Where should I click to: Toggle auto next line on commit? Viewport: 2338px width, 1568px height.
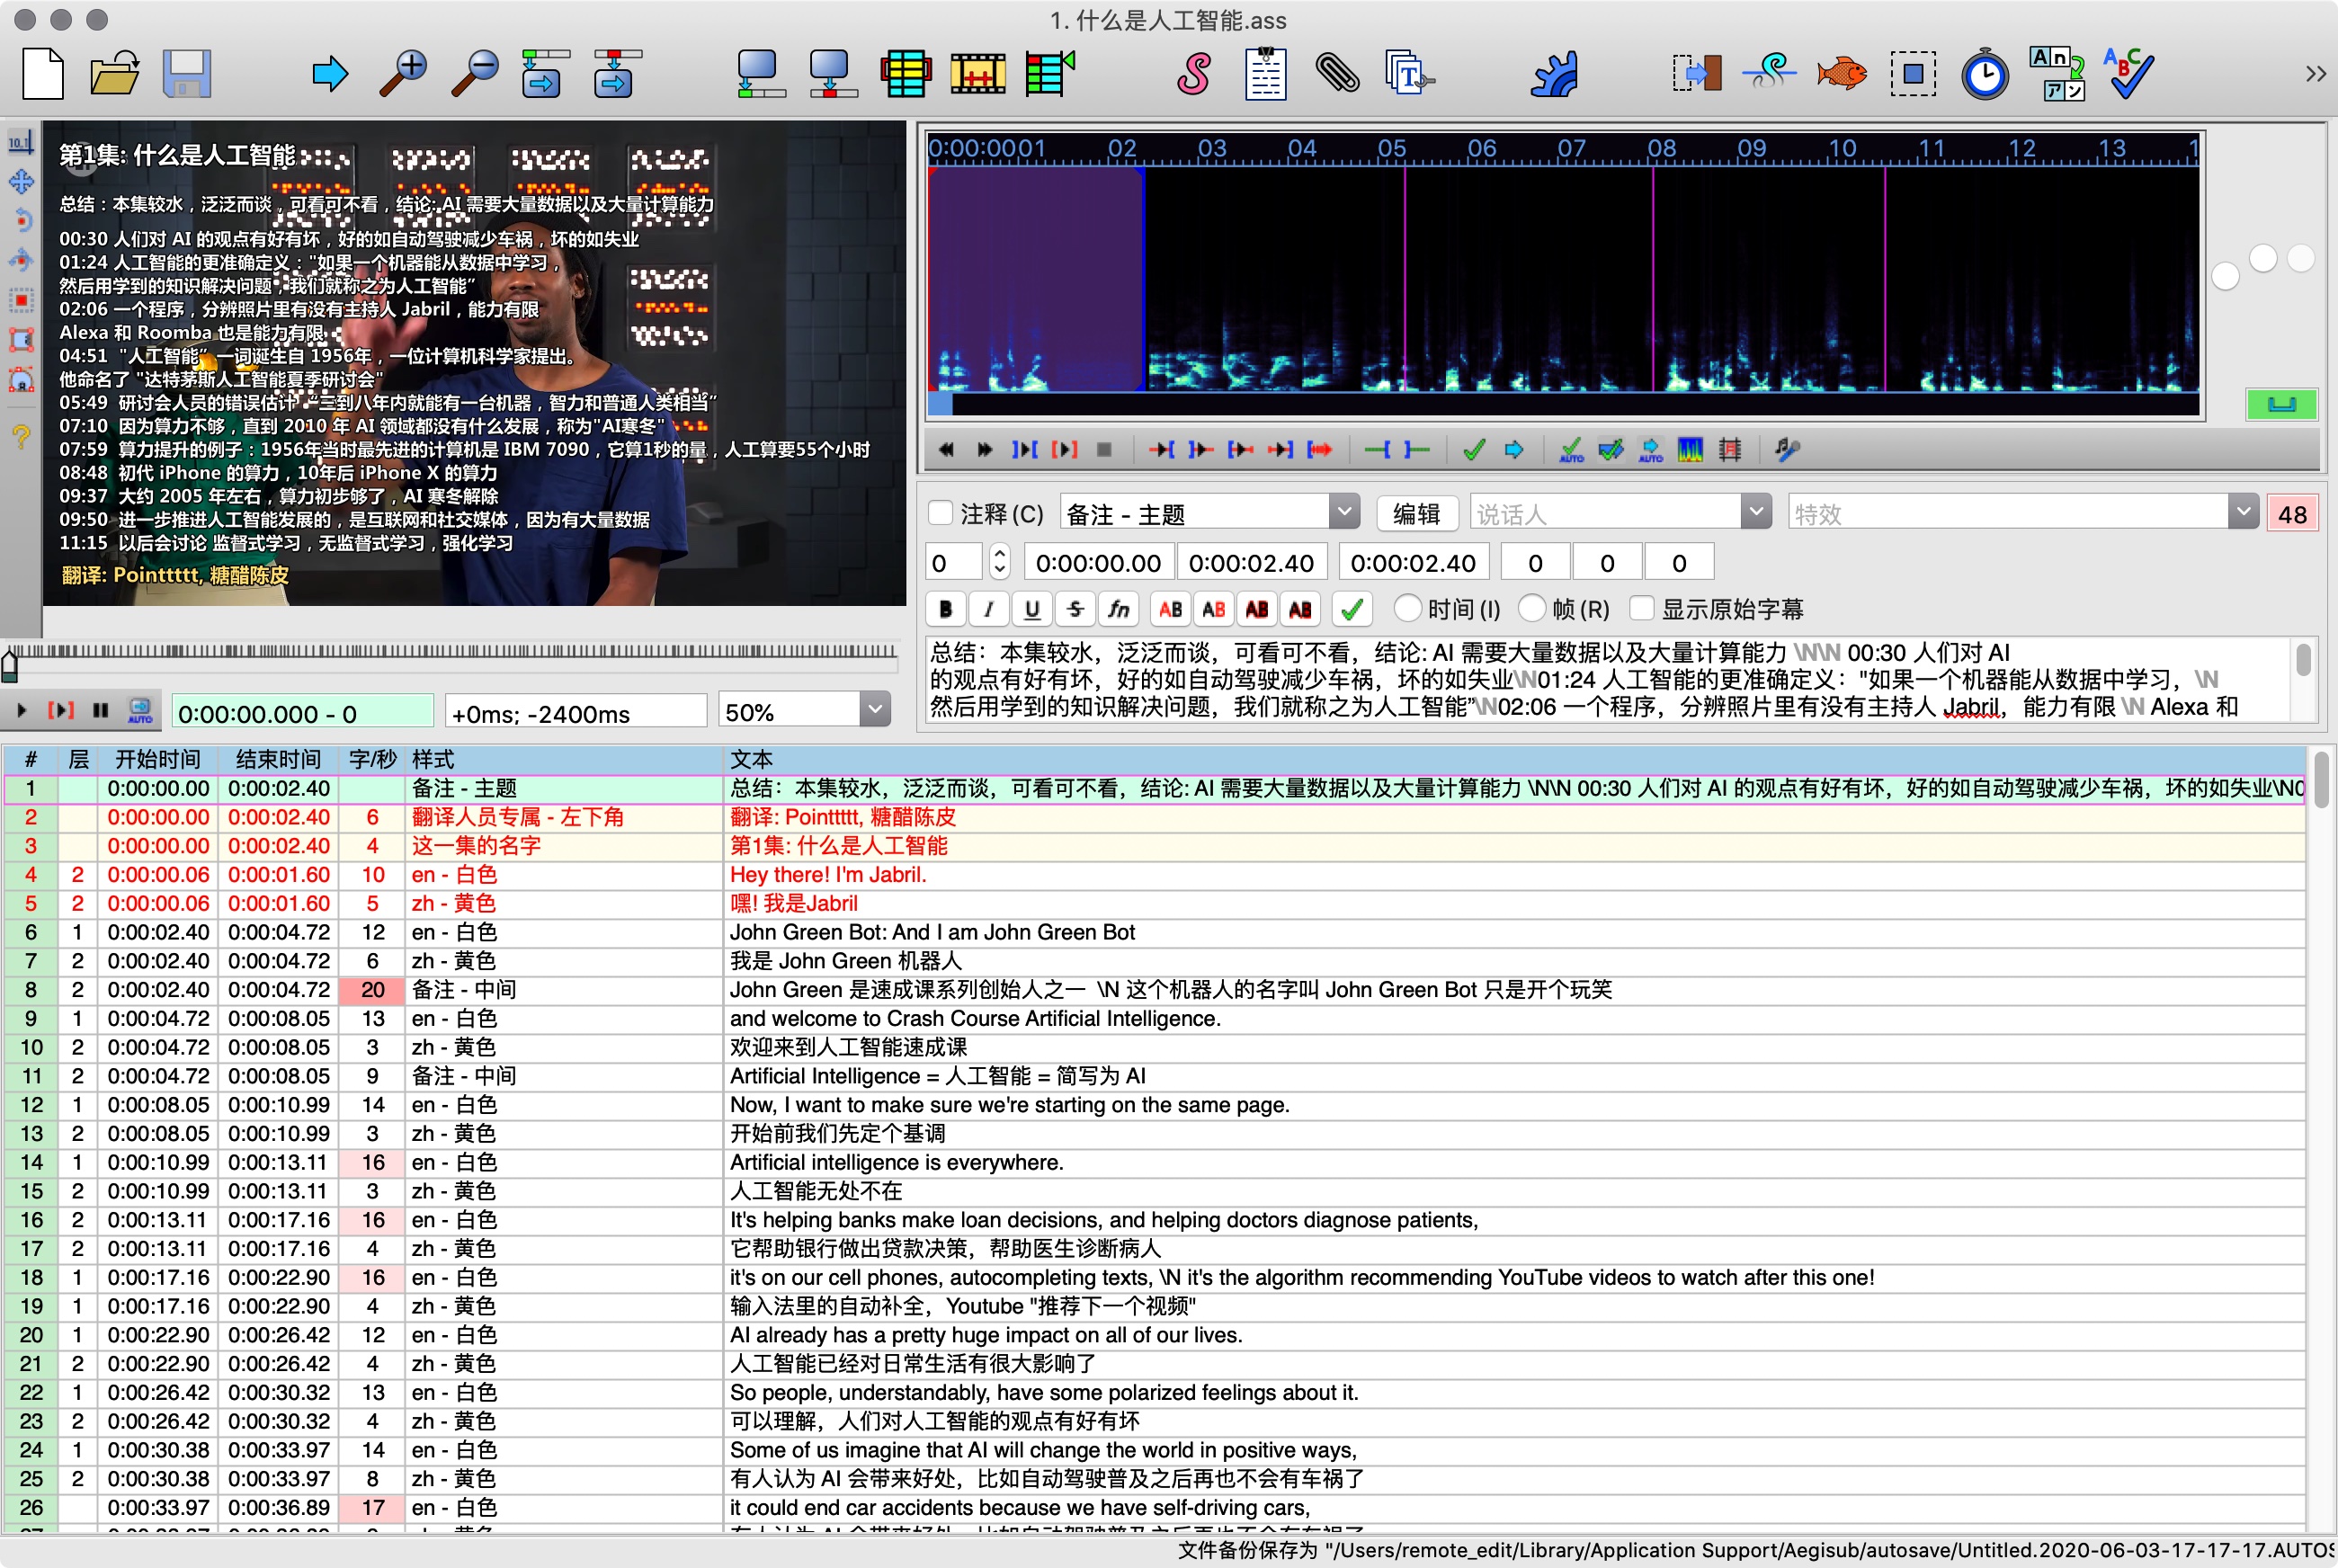[x=1611, y=450]
